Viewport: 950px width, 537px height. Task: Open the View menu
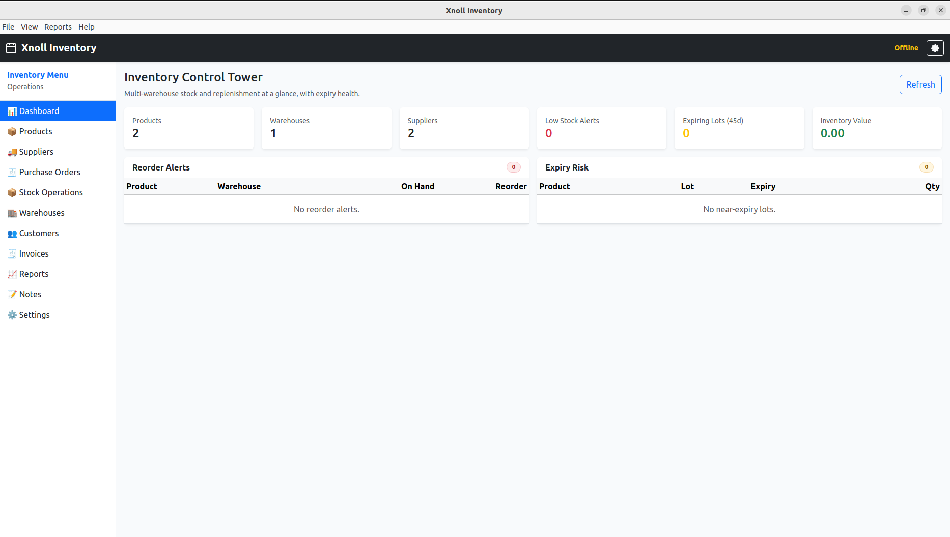coord(29,27)
